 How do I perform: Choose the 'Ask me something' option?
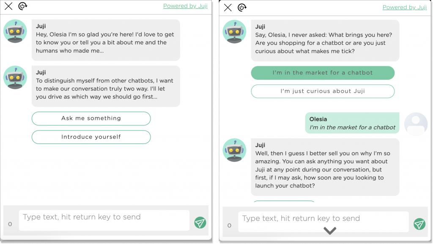pyautogui.click(x=91, y=119)
